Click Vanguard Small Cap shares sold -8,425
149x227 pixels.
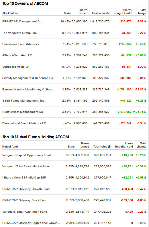[129, 212]
